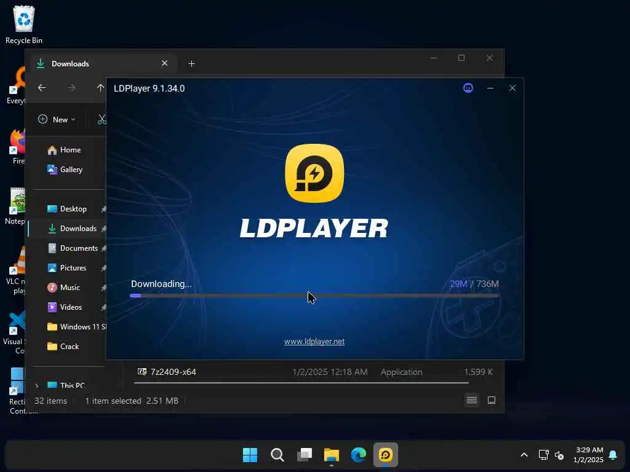Open File Explorer from the taskbar

pyautogui.click(x=332, y=455)
